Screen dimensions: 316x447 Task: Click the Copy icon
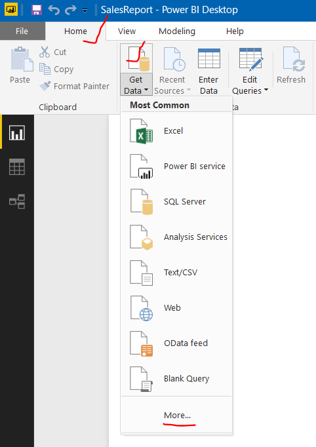coord(45,69)
